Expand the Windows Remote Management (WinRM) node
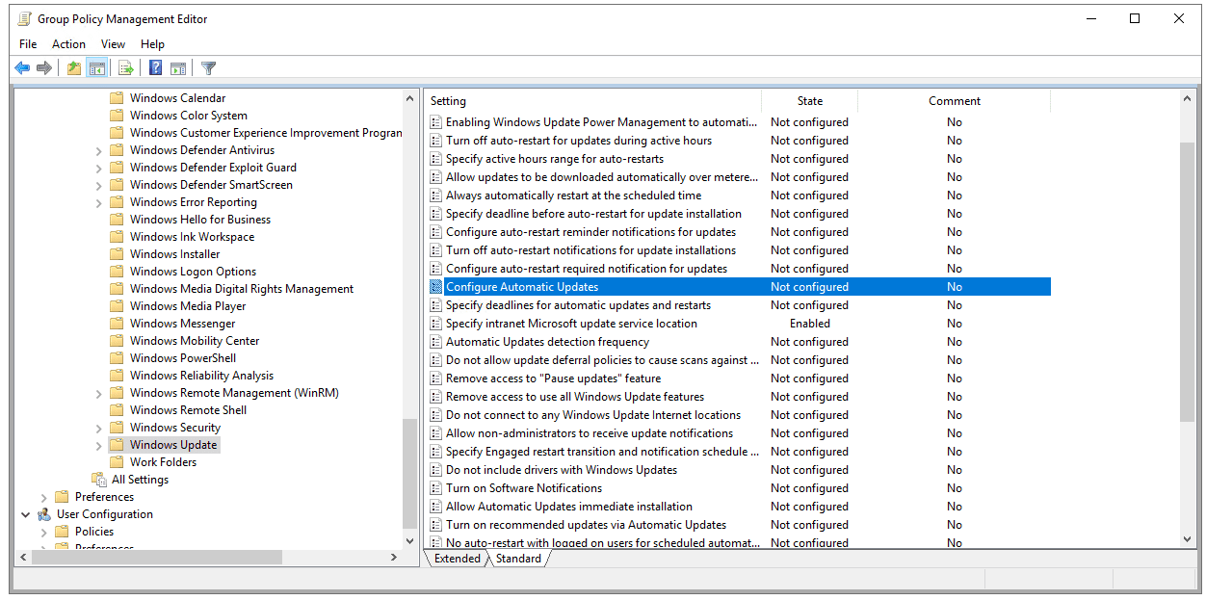The height and width of the screenshot is (600, 1206). 99,393
